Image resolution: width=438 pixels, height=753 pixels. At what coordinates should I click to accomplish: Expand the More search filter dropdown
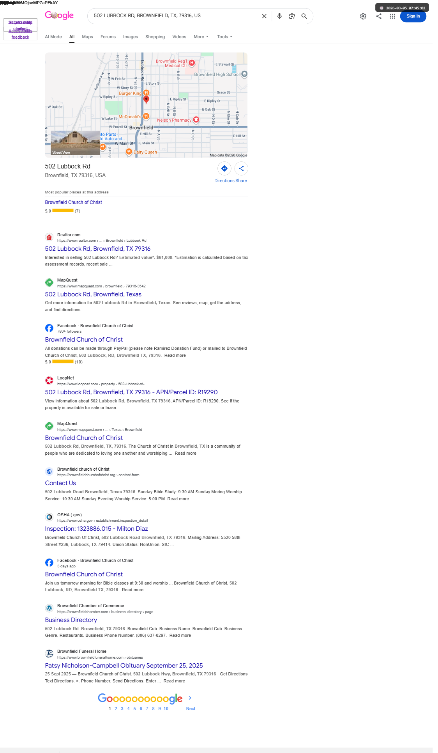pyautogui.click(x=201, y=37)
